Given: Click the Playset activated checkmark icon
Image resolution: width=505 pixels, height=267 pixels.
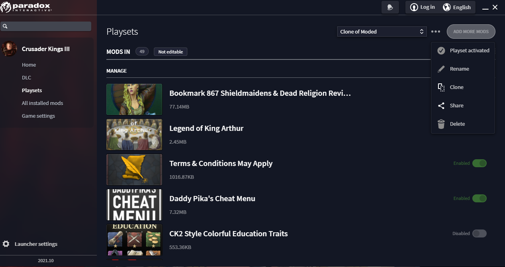Looking at the screenshot, I should [x=441, y=51].
